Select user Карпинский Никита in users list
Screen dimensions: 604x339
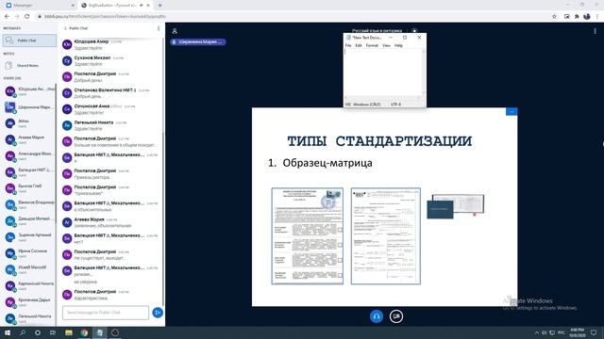[29, 285]
